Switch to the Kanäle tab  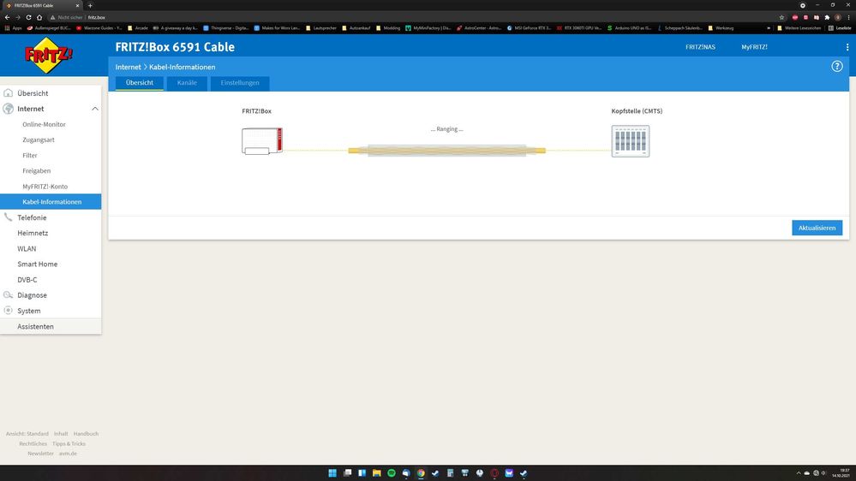coord(187,83)
